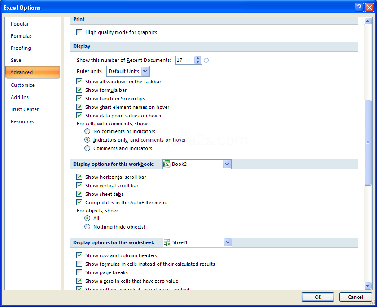The width and height of the screenshot is (377, 307).
Task: Close the Excel Options dialog
Action: tap(369, 8)
